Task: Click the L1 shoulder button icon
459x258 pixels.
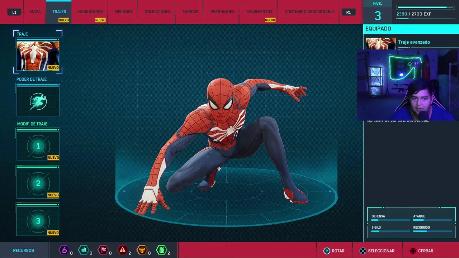Action: [14, 12]
